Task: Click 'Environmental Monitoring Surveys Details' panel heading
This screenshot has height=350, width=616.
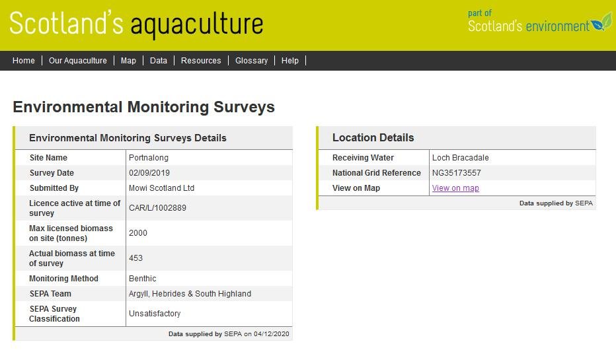Action: point(128,138)
